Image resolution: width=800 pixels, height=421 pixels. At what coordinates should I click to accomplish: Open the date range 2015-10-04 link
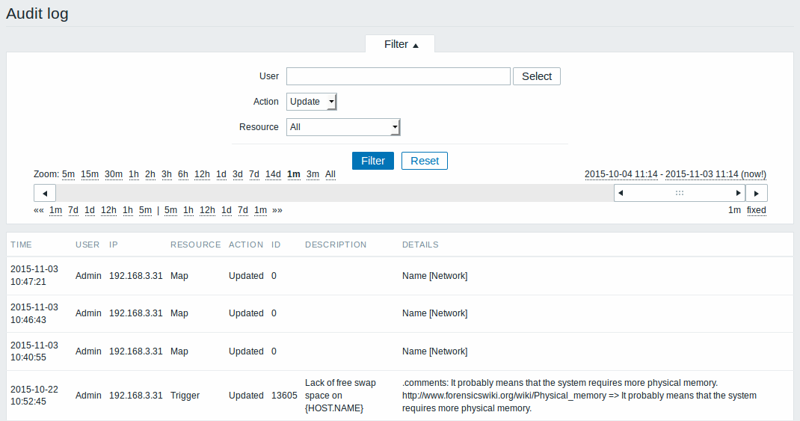click(x=621, y=174)
